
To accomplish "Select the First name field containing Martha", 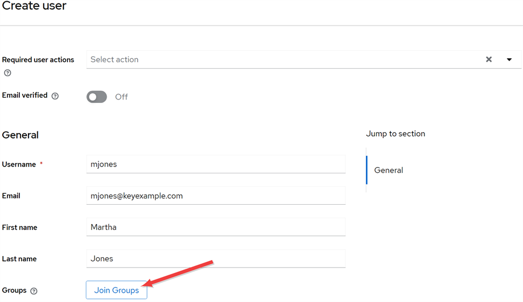I will point(216,227).
